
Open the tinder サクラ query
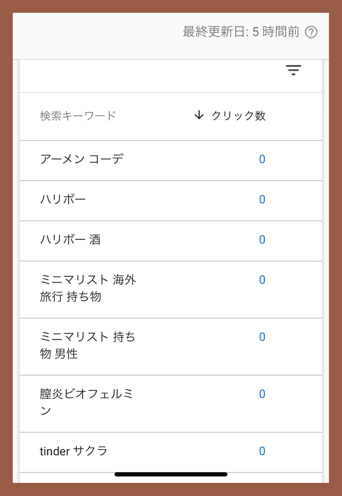coord(171,452)
